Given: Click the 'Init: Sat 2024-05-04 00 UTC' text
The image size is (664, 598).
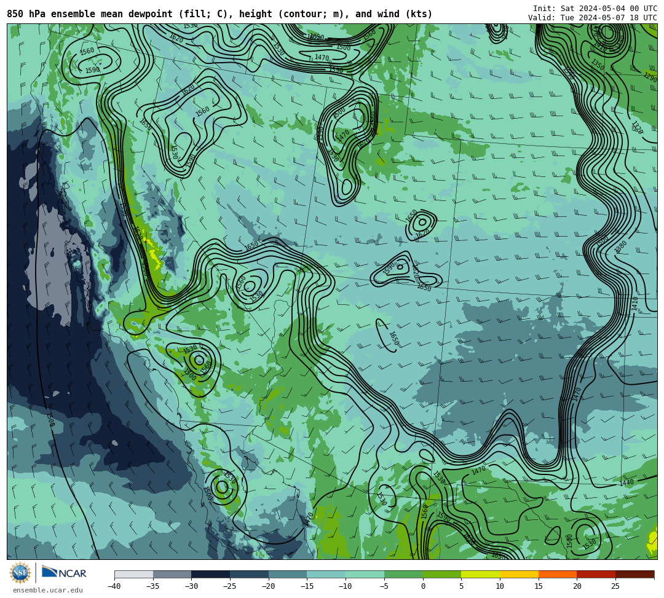Looking at the screenshot, I should click(x=595, y=9).
